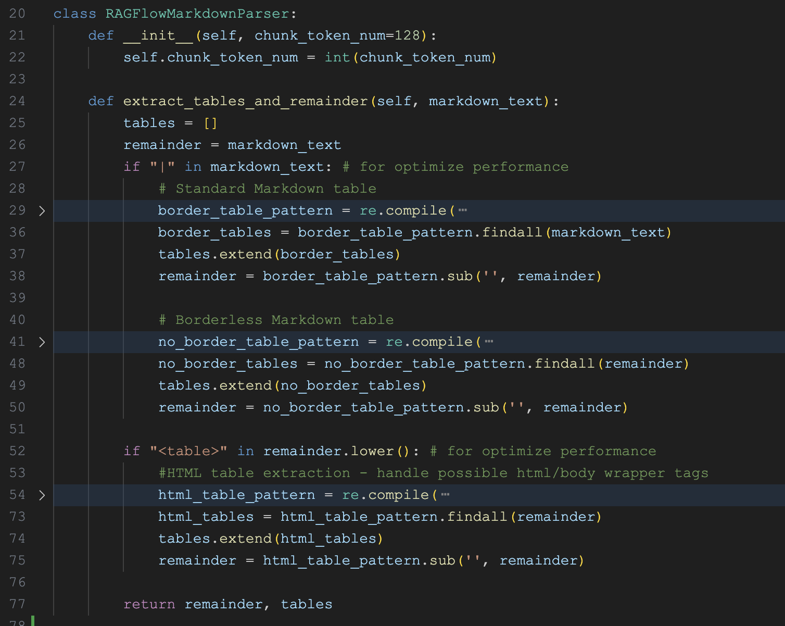Click border_table_pattern.findall(markdown_text) on line 36
Viewport: 785px width, 626px height.
tap(485, 232)
